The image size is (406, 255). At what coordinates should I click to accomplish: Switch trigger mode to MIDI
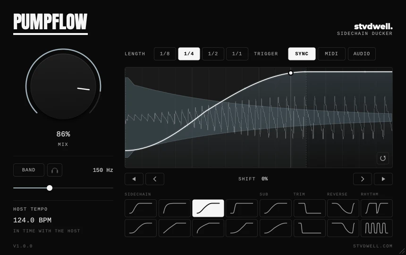pyautogui.click(x=331, y=54)
